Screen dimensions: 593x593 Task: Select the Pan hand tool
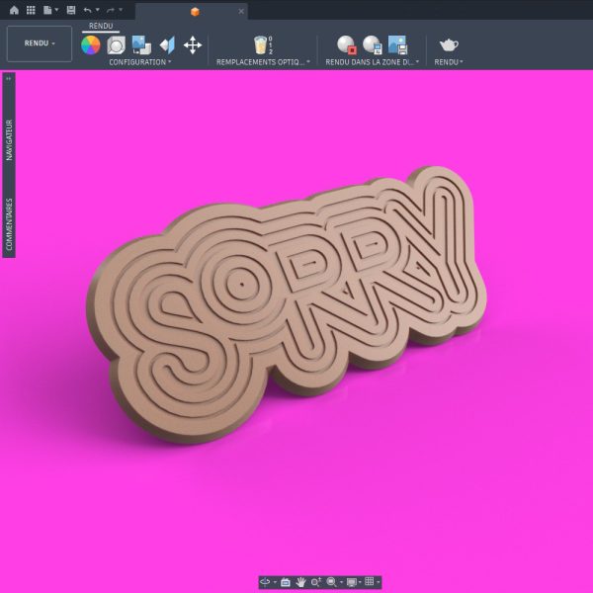(x=300, y=582)
